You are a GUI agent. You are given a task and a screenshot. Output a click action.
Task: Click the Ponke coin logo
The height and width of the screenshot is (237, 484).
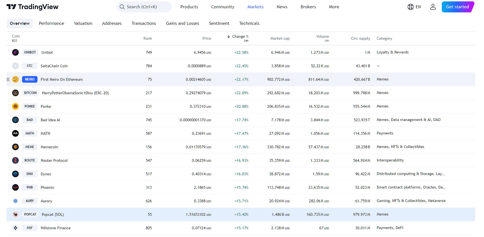[x=15, y=106]
